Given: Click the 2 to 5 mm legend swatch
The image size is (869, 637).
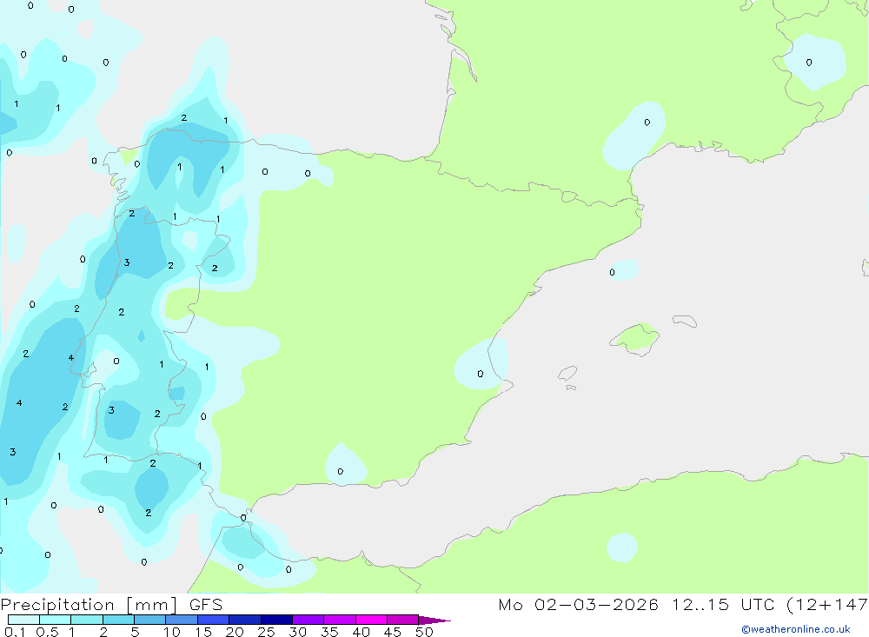Looking at the screenshot, I should [x=118, y=620].
